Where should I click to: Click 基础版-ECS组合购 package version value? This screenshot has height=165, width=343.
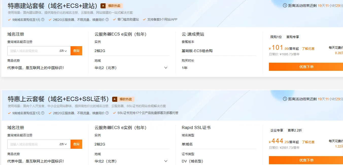pyautogui.click(x=197, y=51)
